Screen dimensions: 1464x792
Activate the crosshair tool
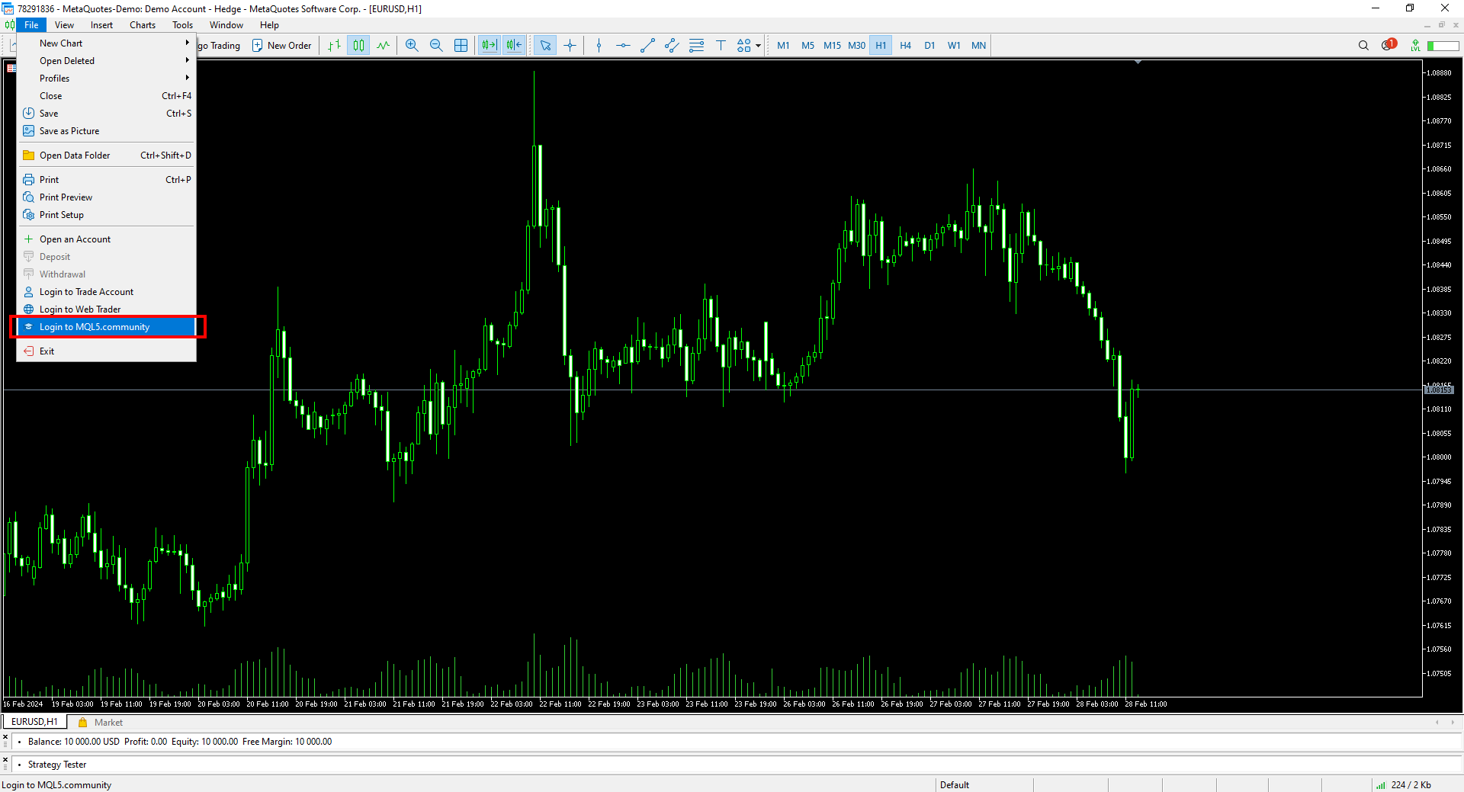tap(570, 46)
